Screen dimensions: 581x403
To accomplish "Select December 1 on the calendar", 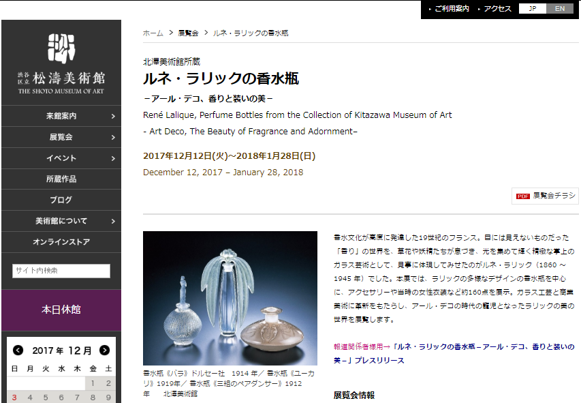I will (93, 383).
